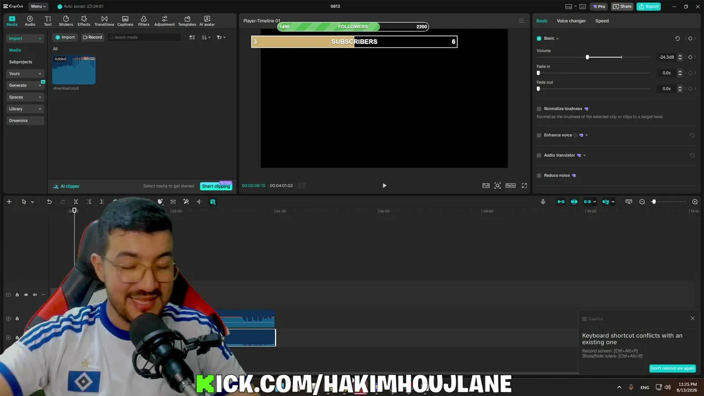
Task: Open the select tool mode dropdown
Action: coord(32,202)
